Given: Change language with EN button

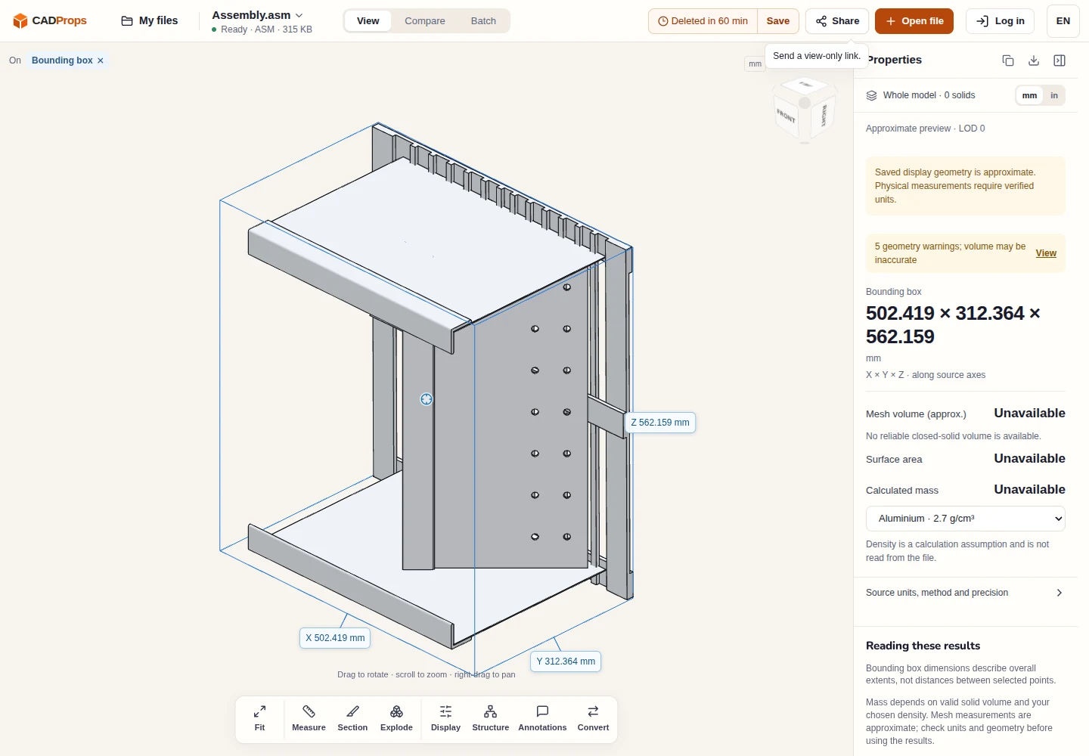Looking at the screenshot, I should (1063, 20).
